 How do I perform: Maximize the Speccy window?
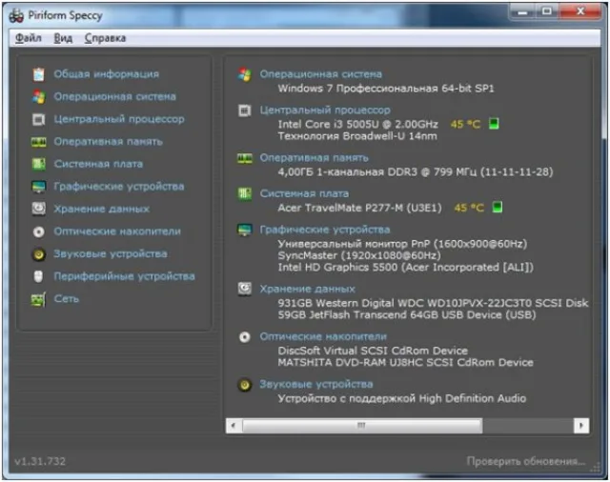tap(546, 11)
